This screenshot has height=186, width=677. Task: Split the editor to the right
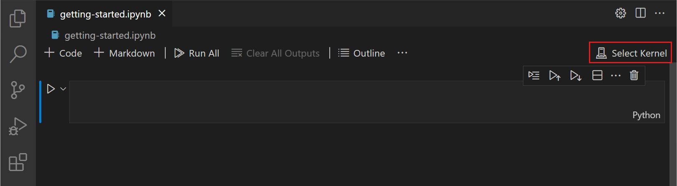click(640, 13)
